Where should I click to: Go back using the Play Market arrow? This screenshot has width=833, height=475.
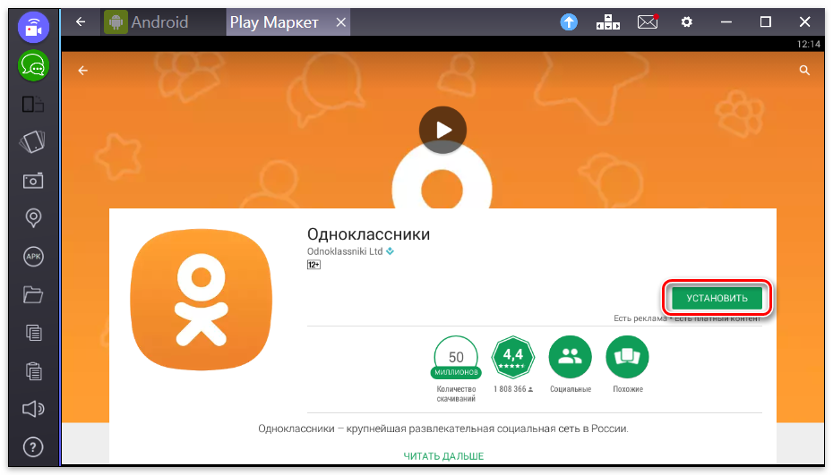(82, 71)
